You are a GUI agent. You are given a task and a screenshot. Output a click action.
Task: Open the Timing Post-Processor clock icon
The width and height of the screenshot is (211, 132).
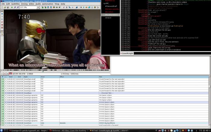(92, 7)
